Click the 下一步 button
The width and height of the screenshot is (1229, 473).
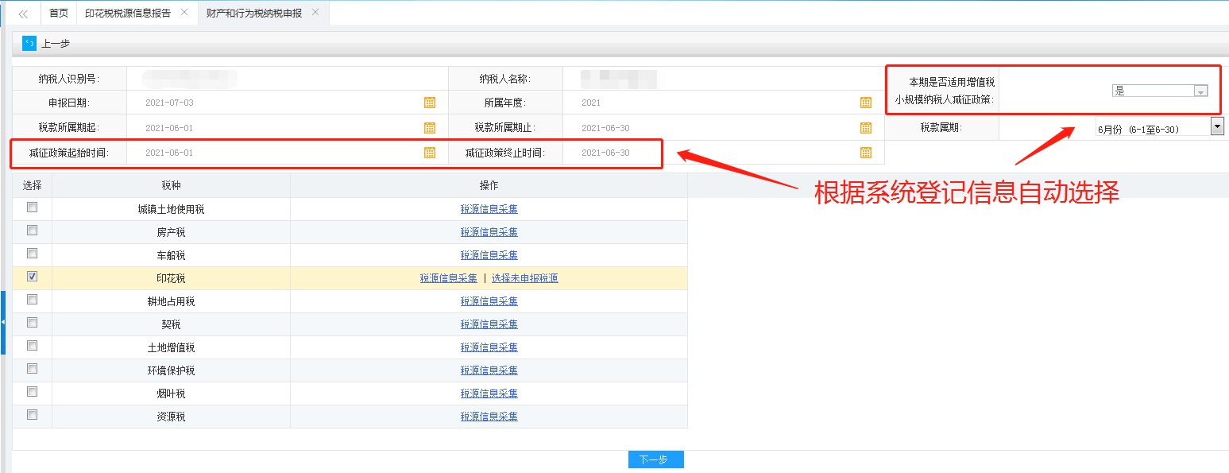(x=655, y=459)
